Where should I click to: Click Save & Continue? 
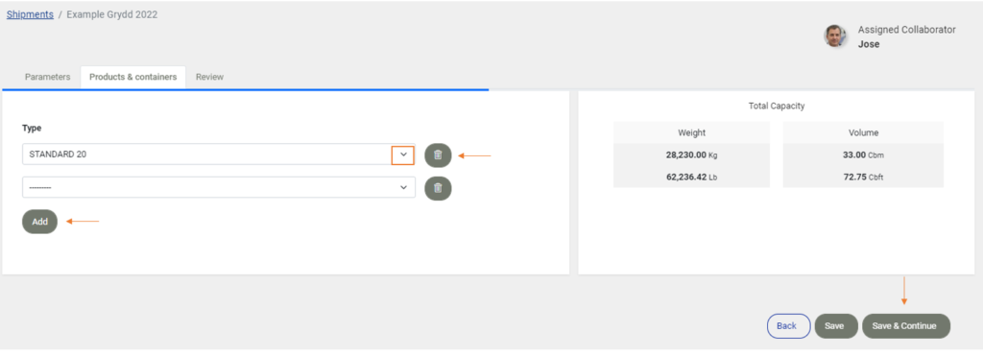[x=906, y=326]
